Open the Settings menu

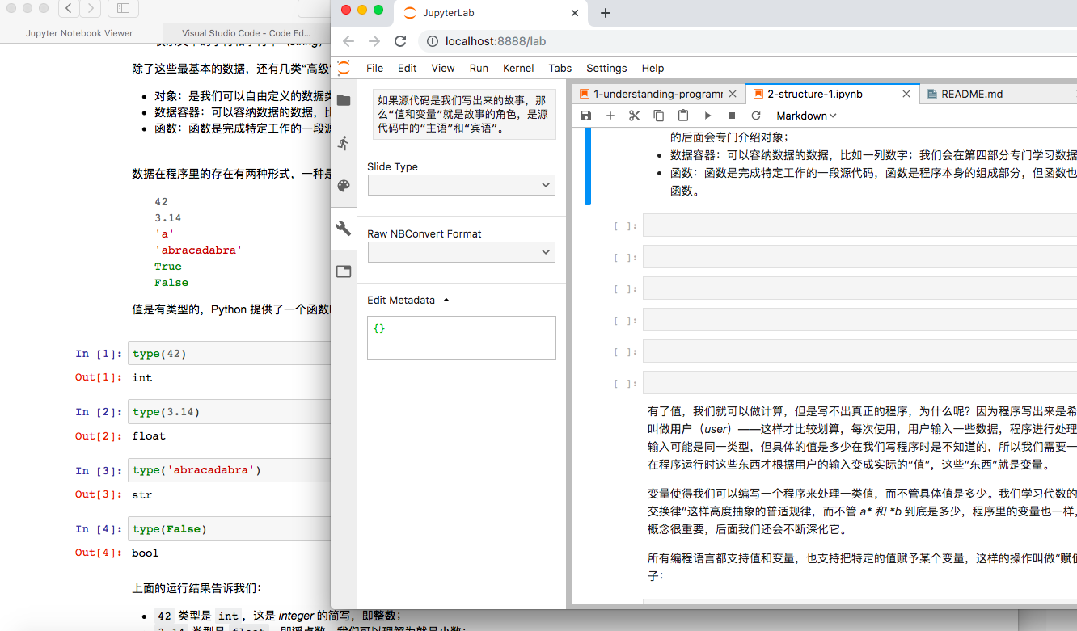pyautogui.click(x=606, y=68)
